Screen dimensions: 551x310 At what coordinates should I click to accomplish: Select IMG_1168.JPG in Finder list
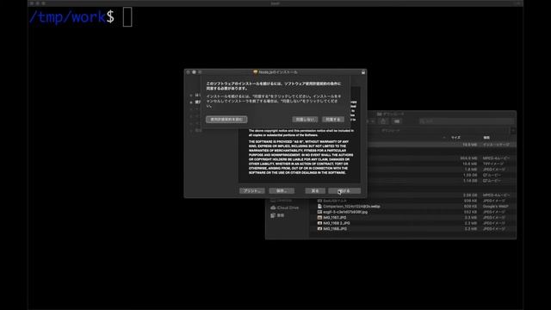tap(335, 229)
